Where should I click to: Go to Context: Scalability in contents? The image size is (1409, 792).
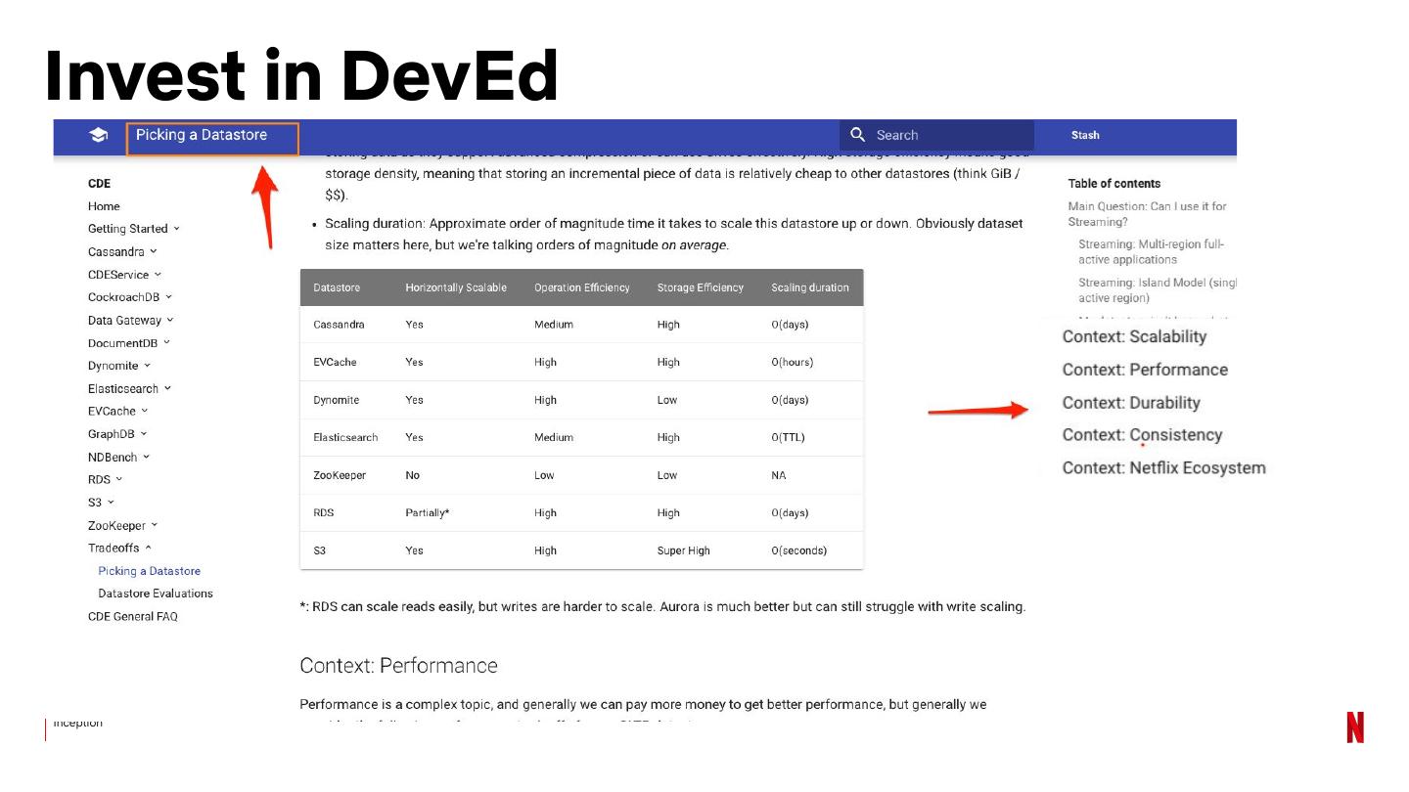click(1134, 337)
